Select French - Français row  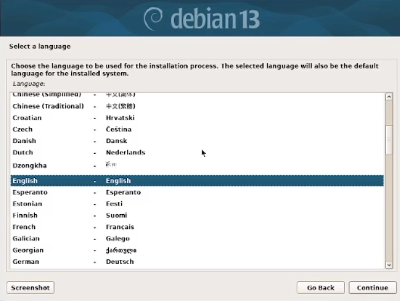(x=197, y=227)
